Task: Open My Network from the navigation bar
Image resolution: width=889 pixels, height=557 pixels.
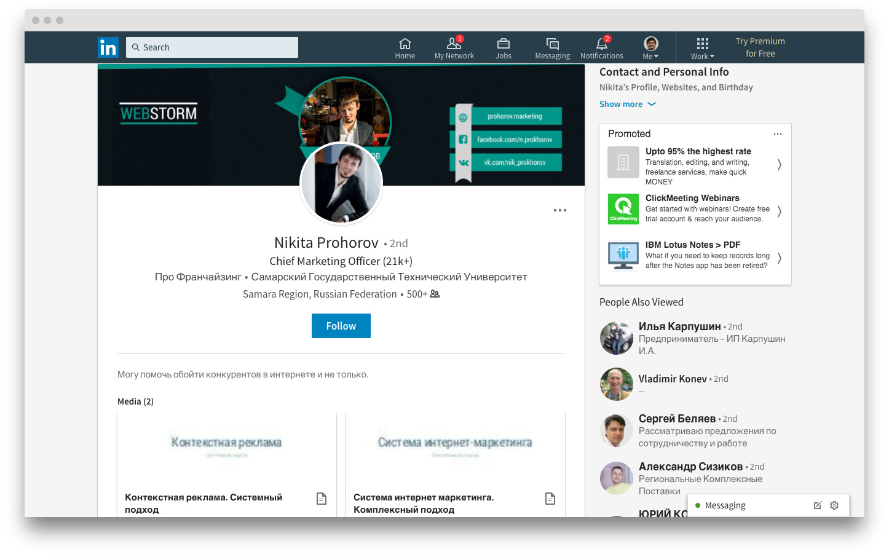Action: (454, 49)
